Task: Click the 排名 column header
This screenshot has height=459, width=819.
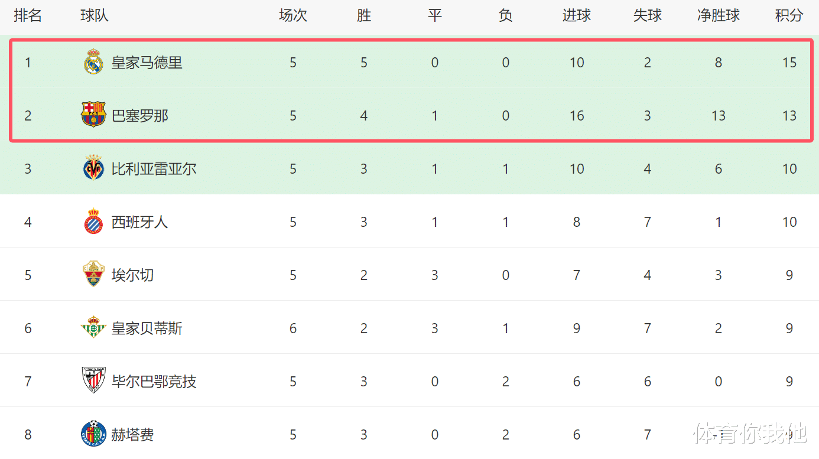Action: (x=28, y=16)
